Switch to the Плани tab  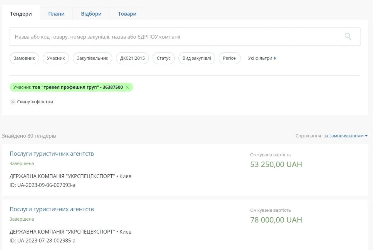pyautogui.click(x=56, y=14)
